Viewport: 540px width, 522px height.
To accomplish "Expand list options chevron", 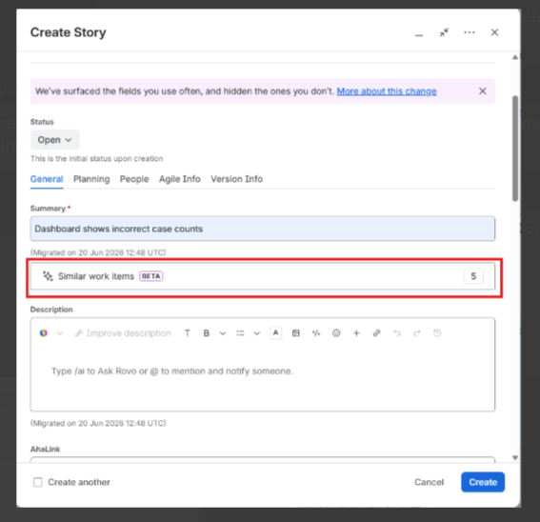I will point(256,333).
